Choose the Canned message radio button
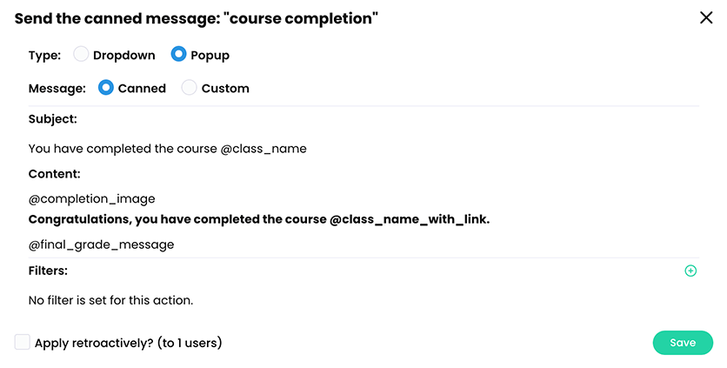Screen dimensions: 727x368 coord(106,87)
